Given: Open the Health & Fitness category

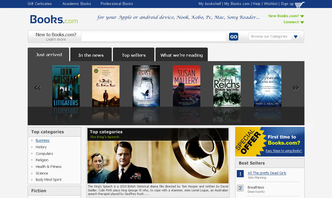Looking at the screenshot, I should pos(49,167).
